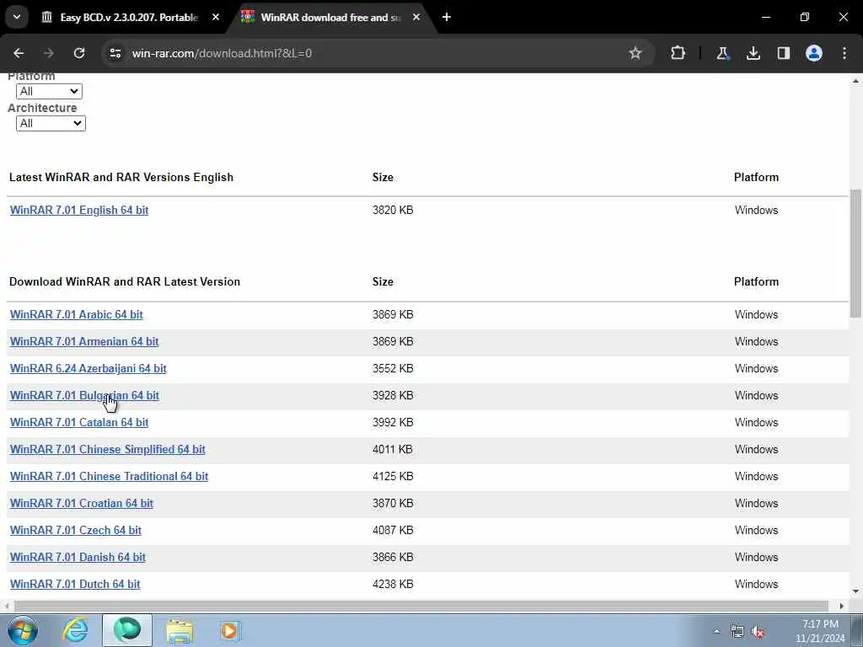Viewport: 863px width, 647px height.
Task: Select the WinRAR download tab
Action: (x=330, y=17)
